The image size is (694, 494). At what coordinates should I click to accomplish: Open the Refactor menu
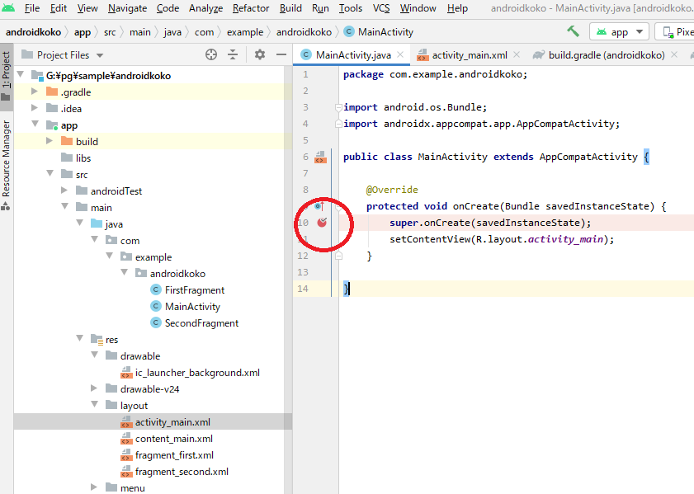(x=251, y=8)
